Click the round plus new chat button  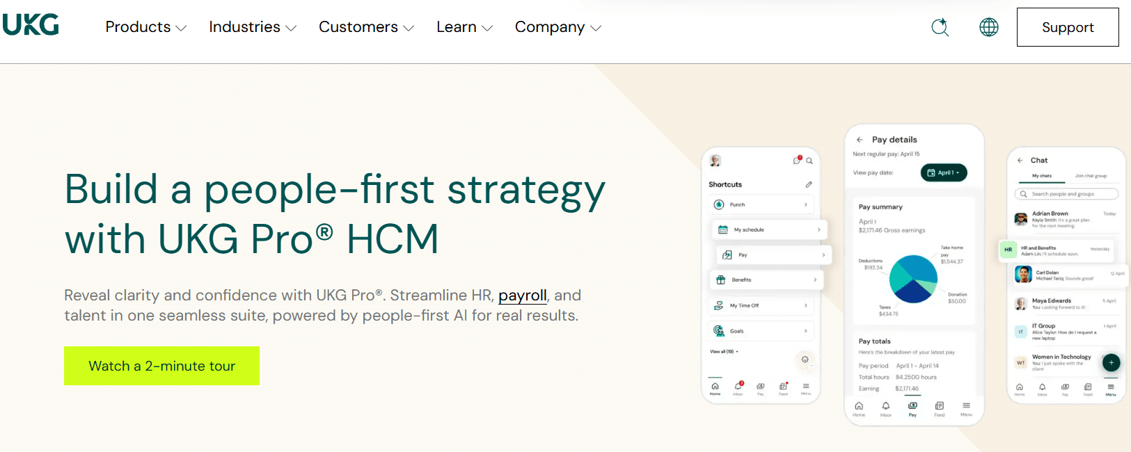tap(1112, 362)
